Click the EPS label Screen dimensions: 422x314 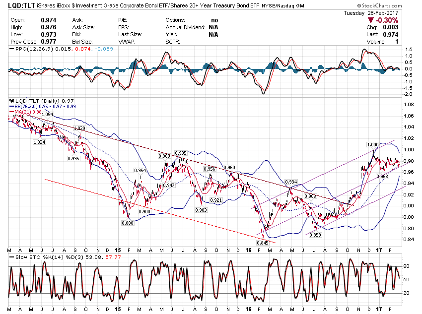click(124, 27)
